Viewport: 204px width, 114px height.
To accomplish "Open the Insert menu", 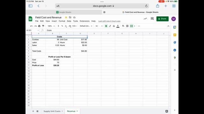I will tap(54, 21).
